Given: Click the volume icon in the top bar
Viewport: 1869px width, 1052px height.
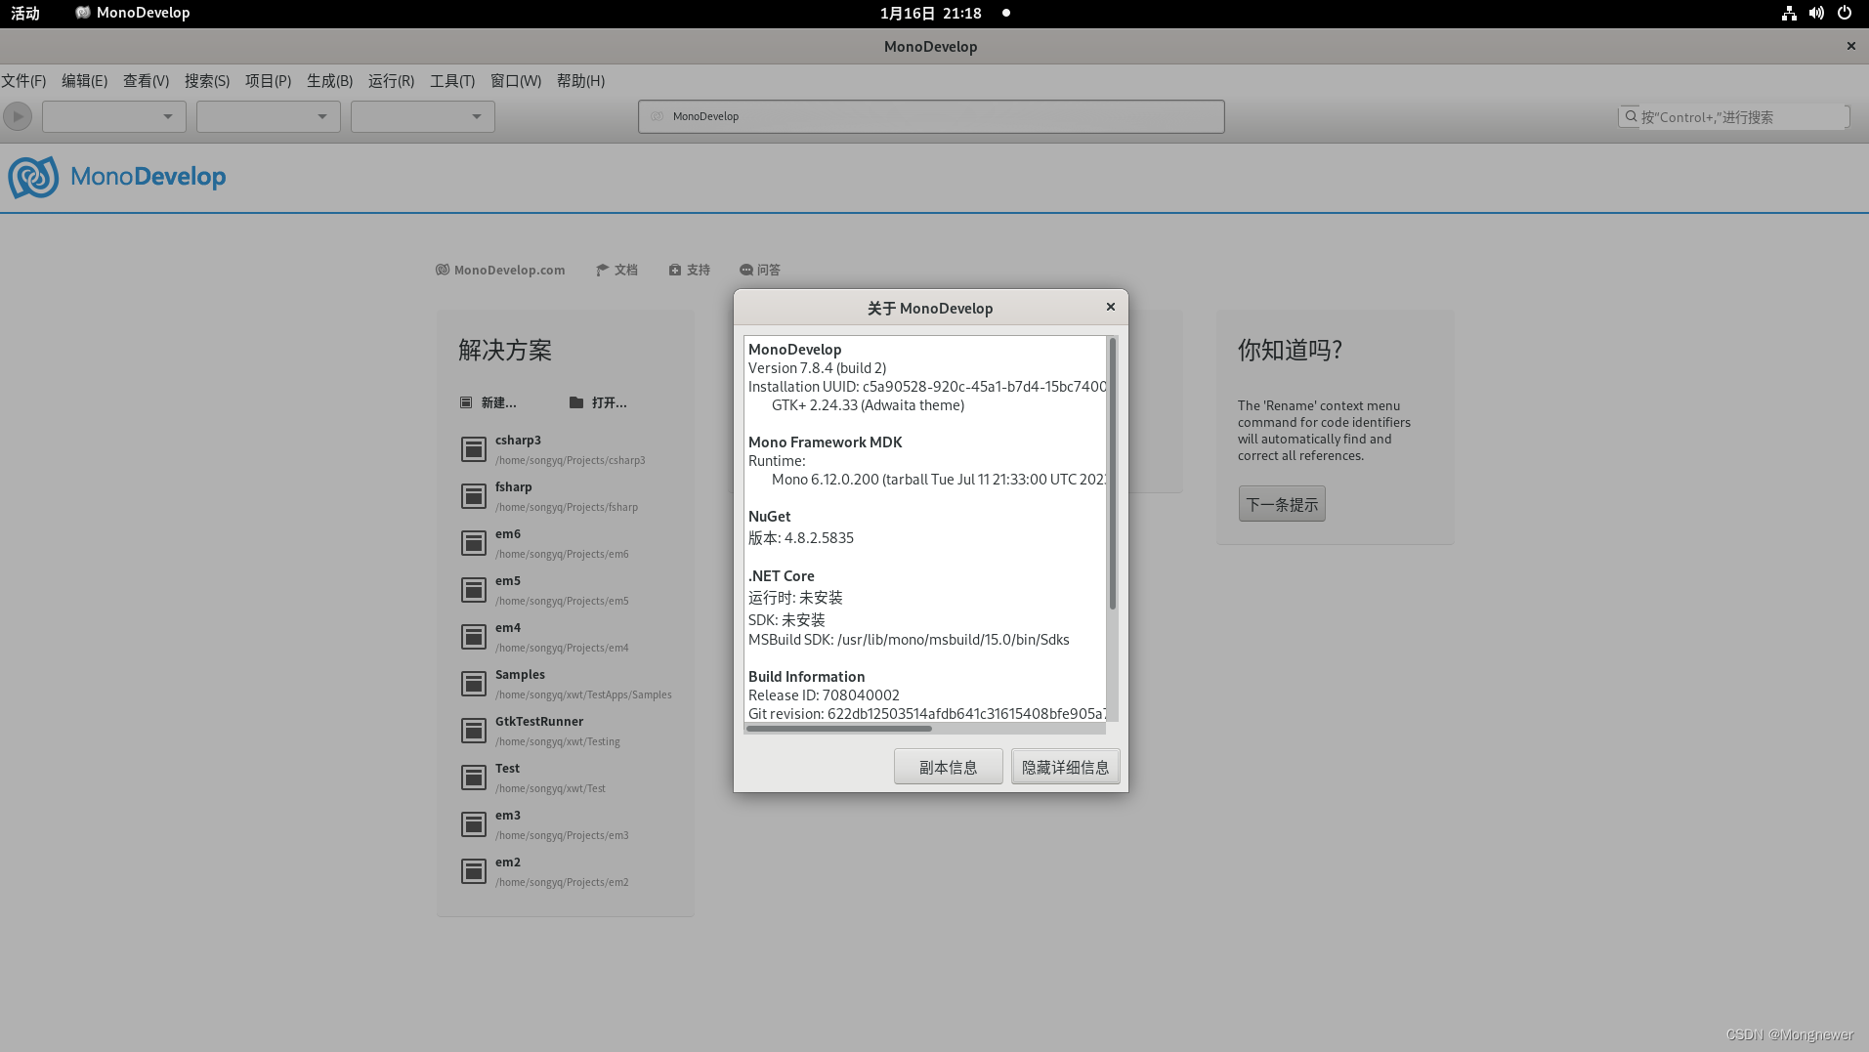Looking at the screenshot, I should [1814, 13].
